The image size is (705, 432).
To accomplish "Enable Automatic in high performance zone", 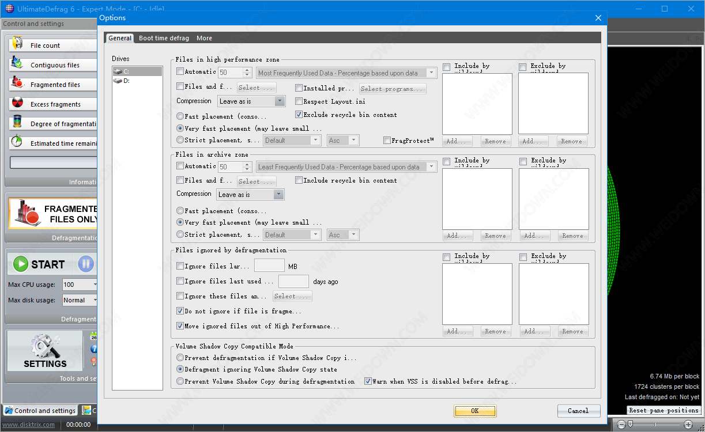I will [180, 71].
